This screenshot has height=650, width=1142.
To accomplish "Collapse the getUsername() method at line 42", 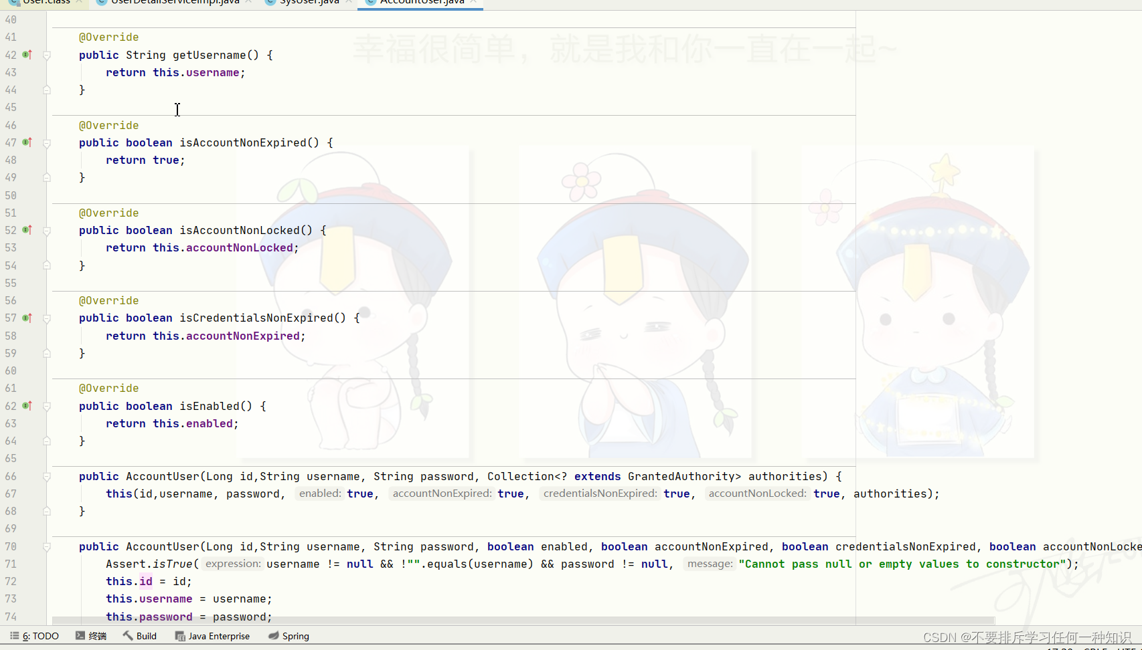I will (47, 56).
